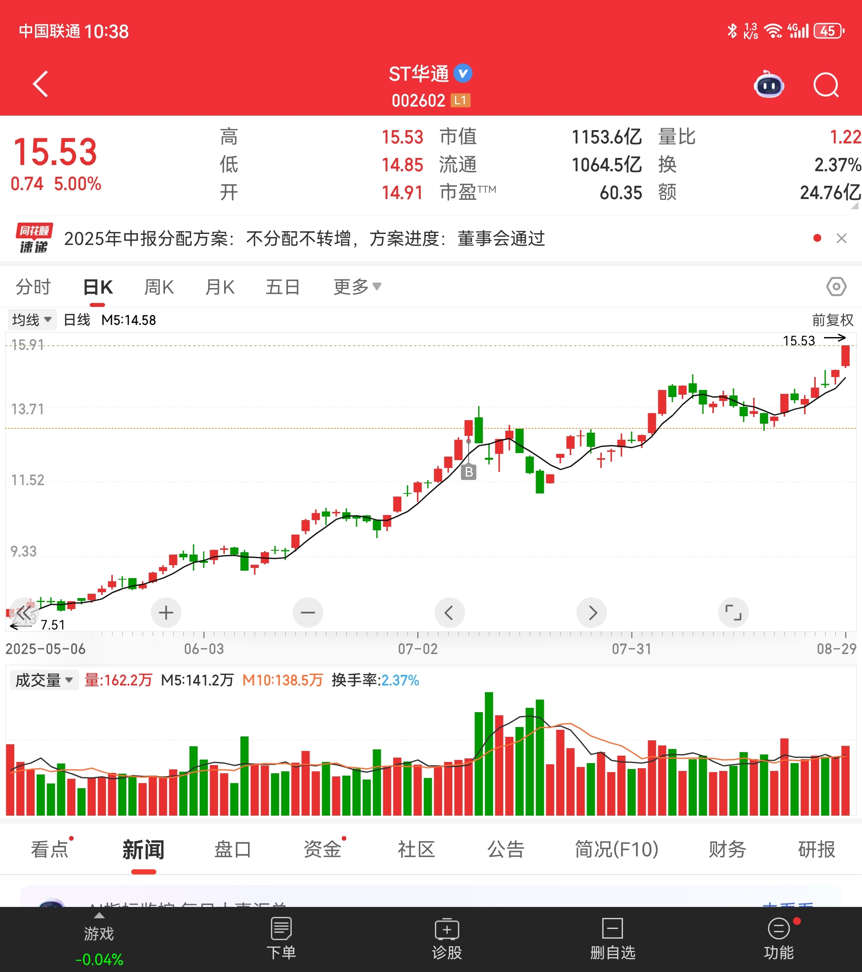Zoom in chart with plus button
Image resolution: width=862 pixels, height=972 pixels.
[x=166, y=613]
